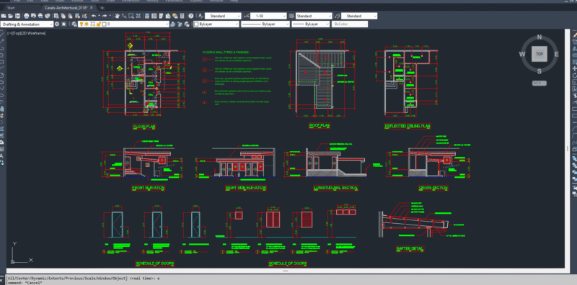Screen dimensions: 577x285
Task: Click the Plot Preview icon
Action: click(x=33, y=16)
